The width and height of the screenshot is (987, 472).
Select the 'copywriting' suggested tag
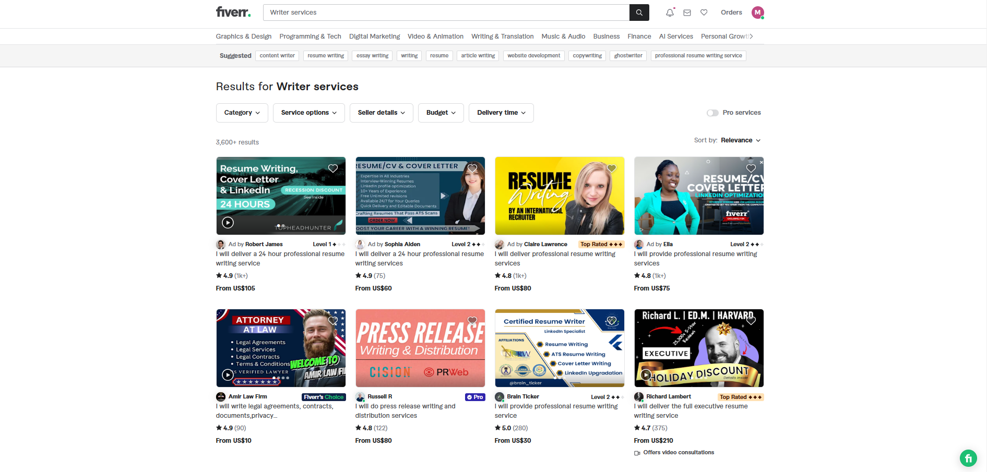click(x=587, y=56)
